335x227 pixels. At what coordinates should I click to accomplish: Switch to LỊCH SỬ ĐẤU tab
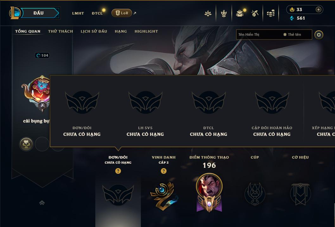click(x=94, y=31)
